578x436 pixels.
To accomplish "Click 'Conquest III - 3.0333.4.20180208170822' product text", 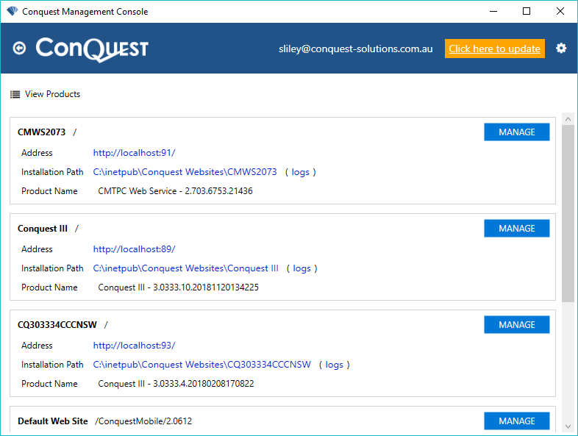I will 176,384.
